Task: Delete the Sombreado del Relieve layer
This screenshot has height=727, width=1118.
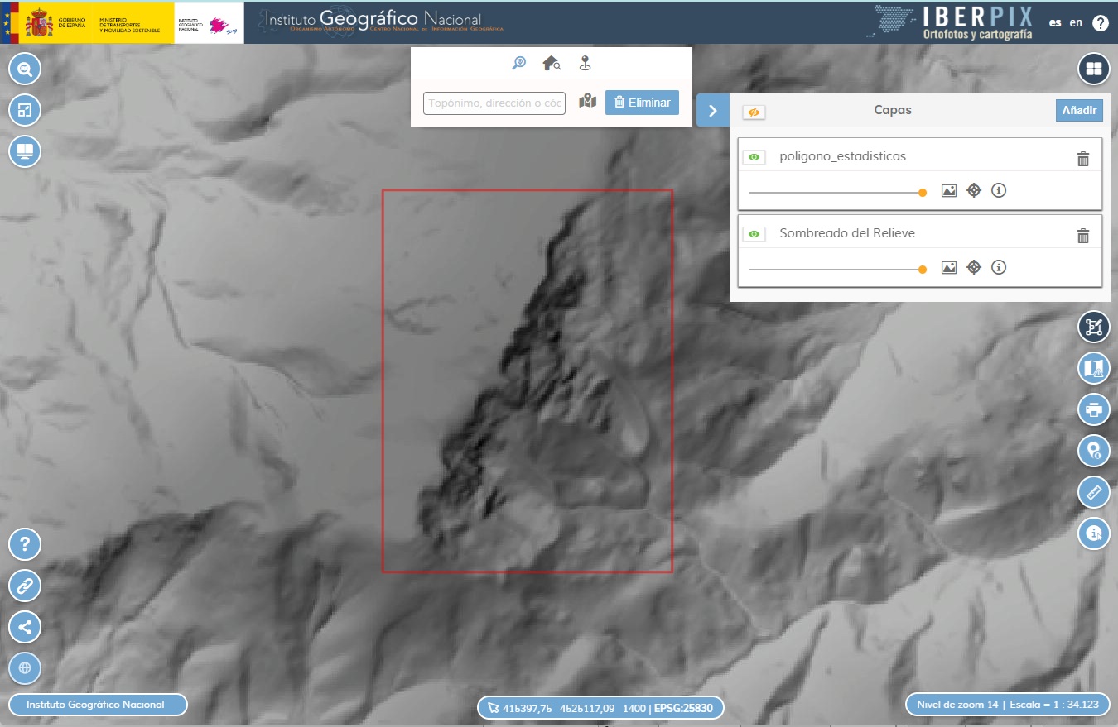Action: point(1082,236)
